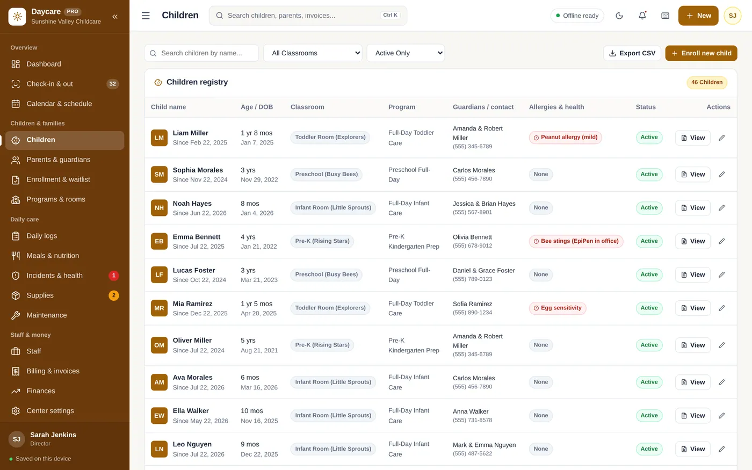Viewport: 752px width, 470px height.
Task: Click the Peanut allergy (mild) tag
Action: pos(566,138)
